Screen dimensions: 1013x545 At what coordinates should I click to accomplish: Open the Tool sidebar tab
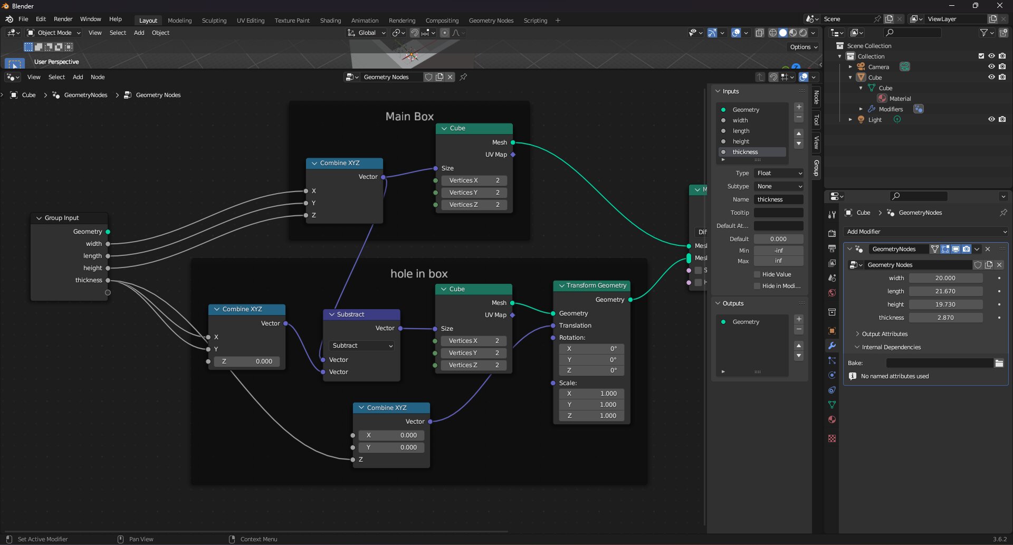click(x=816, y=120)
